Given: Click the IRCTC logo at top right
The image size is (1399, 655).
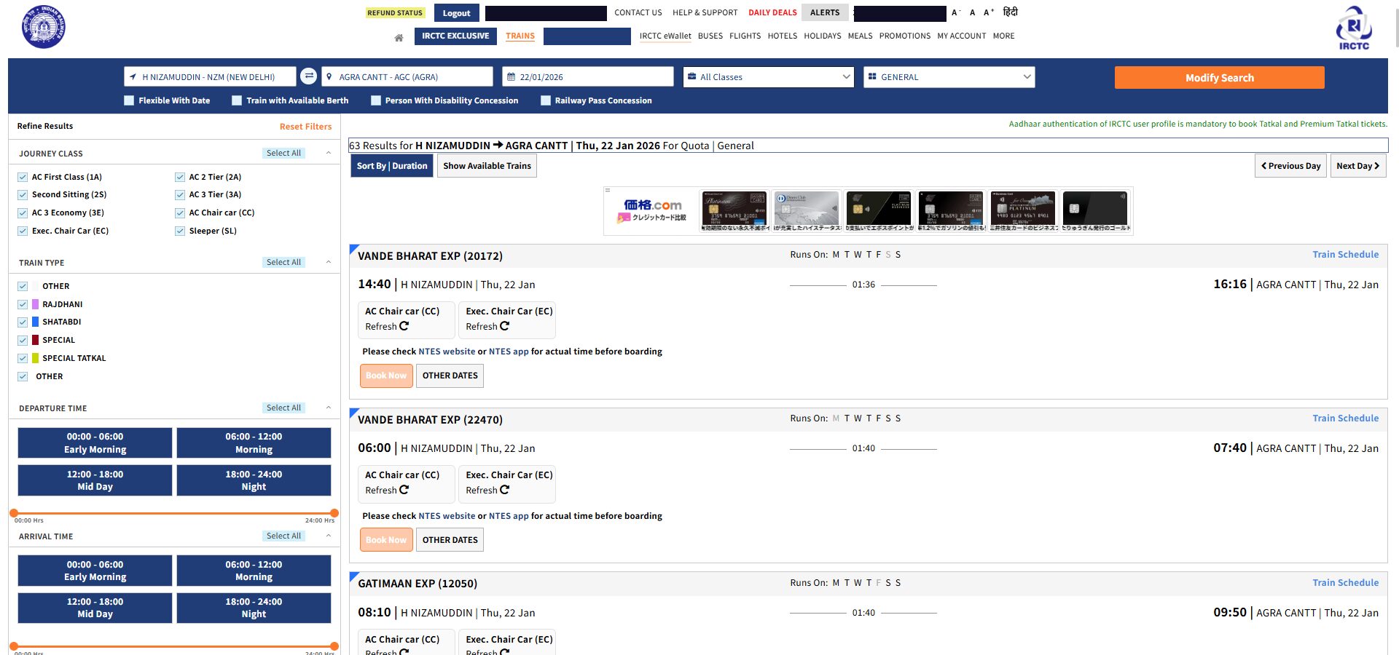Looking at the screenshot, I should tap(1353, 28).
